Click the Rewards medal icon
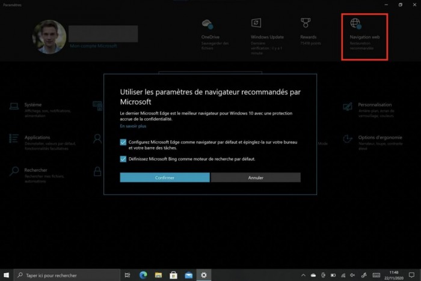The image size is (421, 281). coord(306,23)
